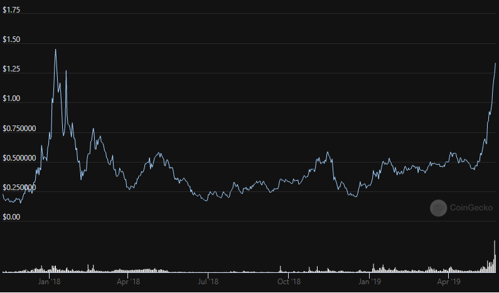Select the Apr '19 axis label
Screen dimensions: 499x293
click(x=448, y=282)
